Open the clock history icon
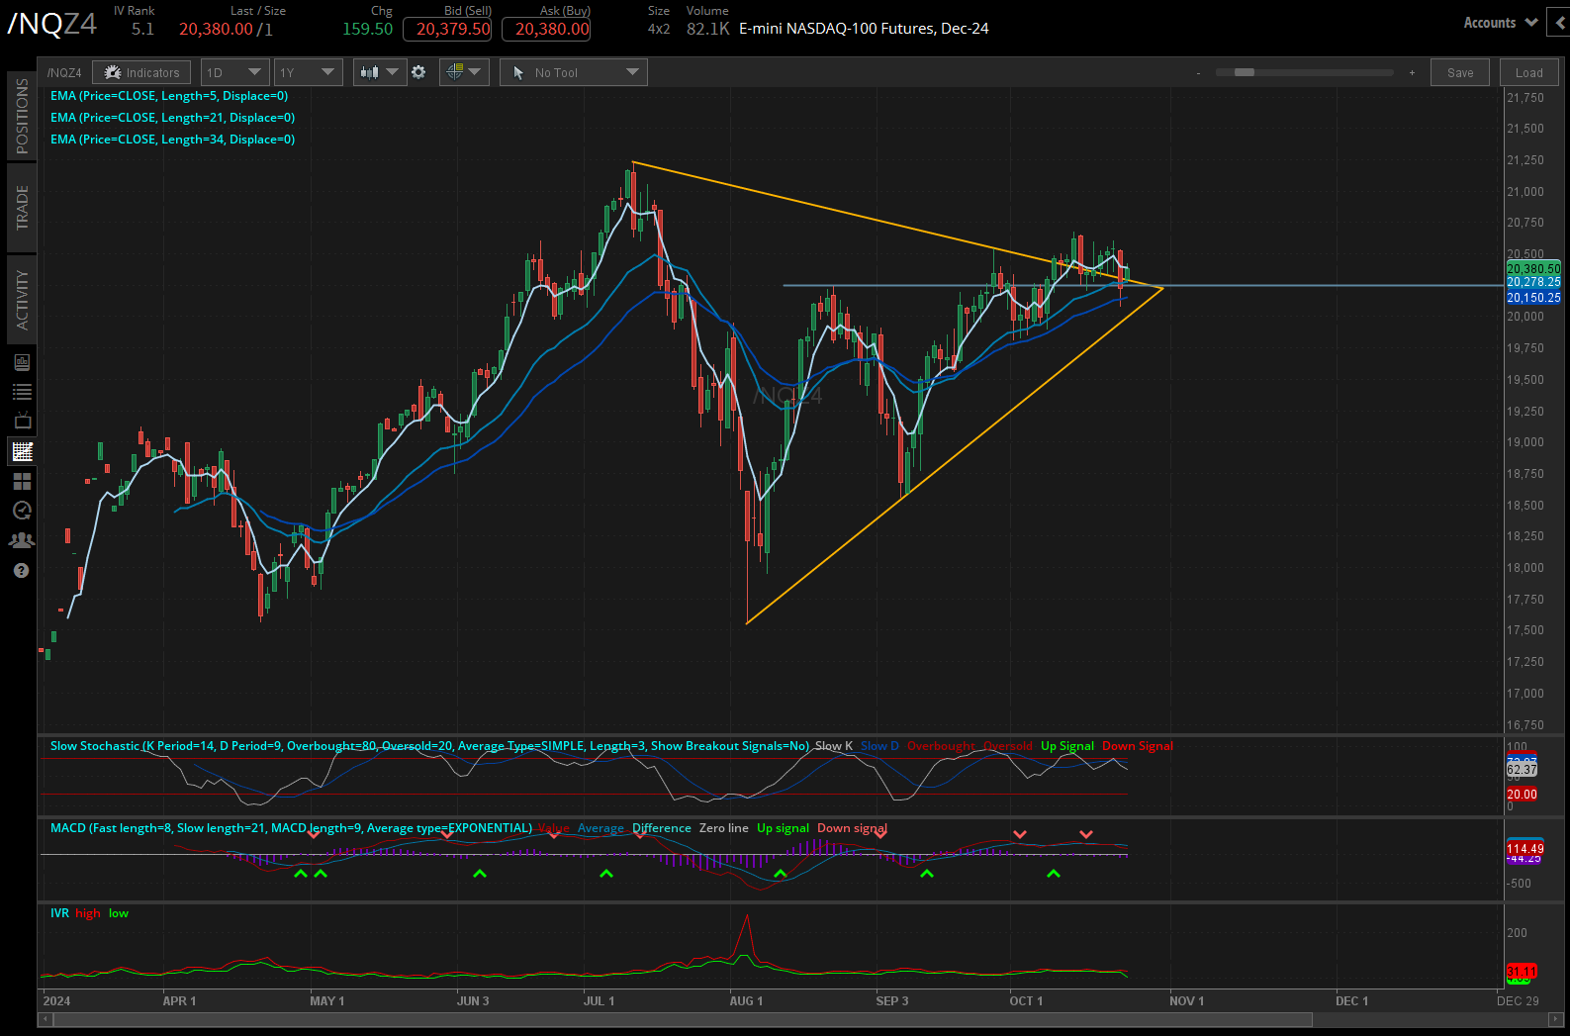This screenshot has width=1570, height=1036. coord(22,511)
